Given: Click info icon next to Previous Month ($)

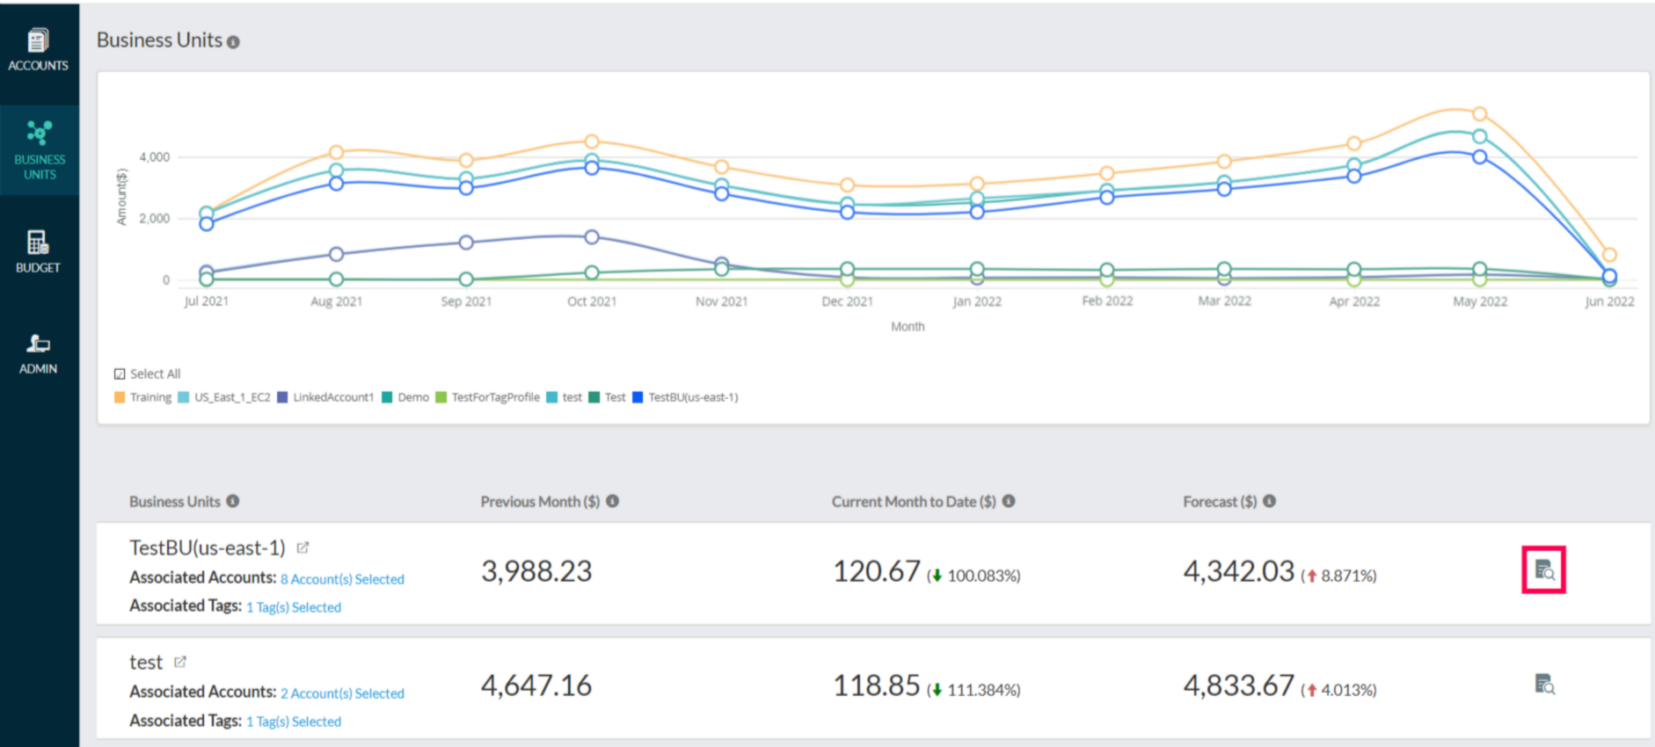Looking at the screenshot, I should coord(612,501).
